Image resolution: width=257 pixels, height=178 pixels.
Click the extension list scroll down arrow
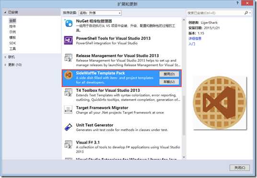click(184, 157)
